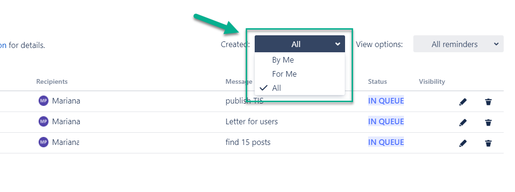Select the checked 'All' option
Screen dimensions: 515x192
tap(276, 88)
